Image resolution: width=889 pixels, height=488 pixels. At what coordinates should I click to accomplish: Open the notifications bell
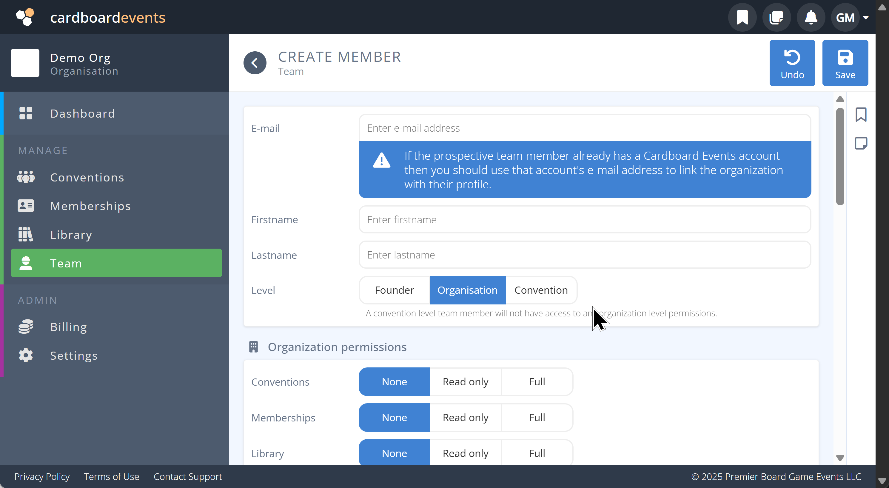811,17
